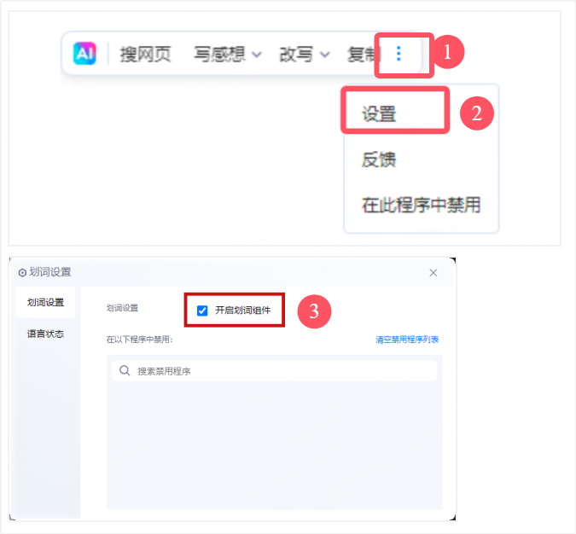
Task: Click the 清空禁用程序列表 link
Action: [407, 340]
